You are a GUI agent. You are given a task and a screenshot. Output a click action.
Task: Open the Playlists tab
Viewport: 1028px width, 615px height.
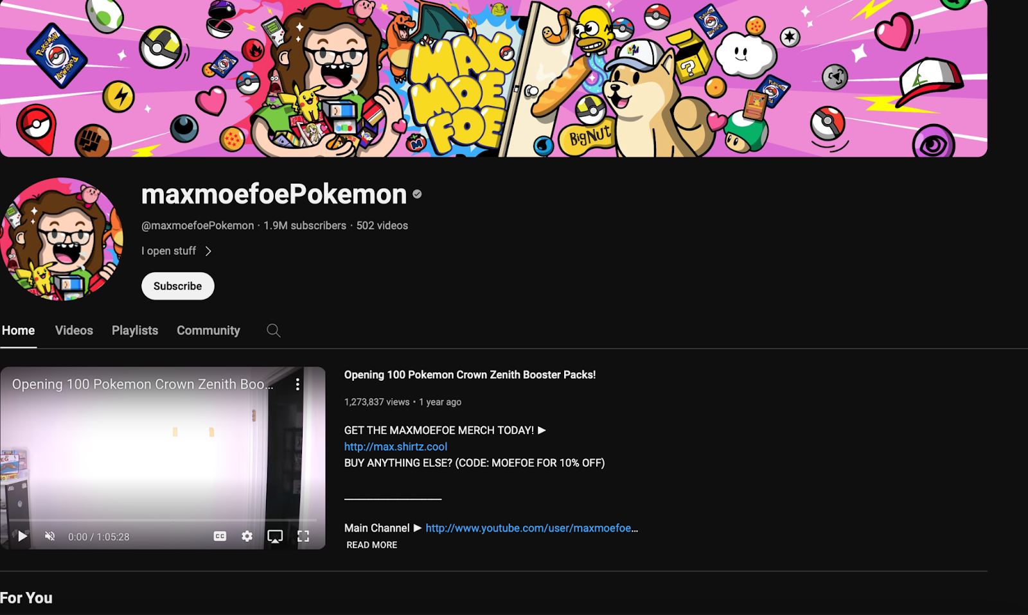coord(135,331)
